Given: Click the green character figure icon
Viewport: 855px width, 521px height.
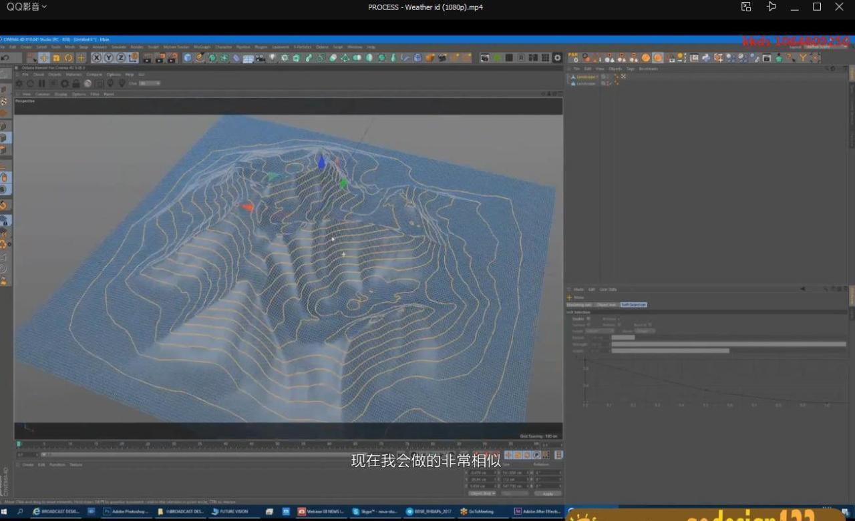Looking at the screenshot, I should pyautogui.click(x=778, y=58).
